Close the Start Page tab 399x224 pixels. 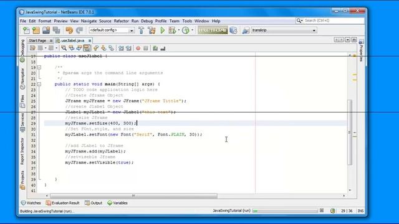coord(51,40)
